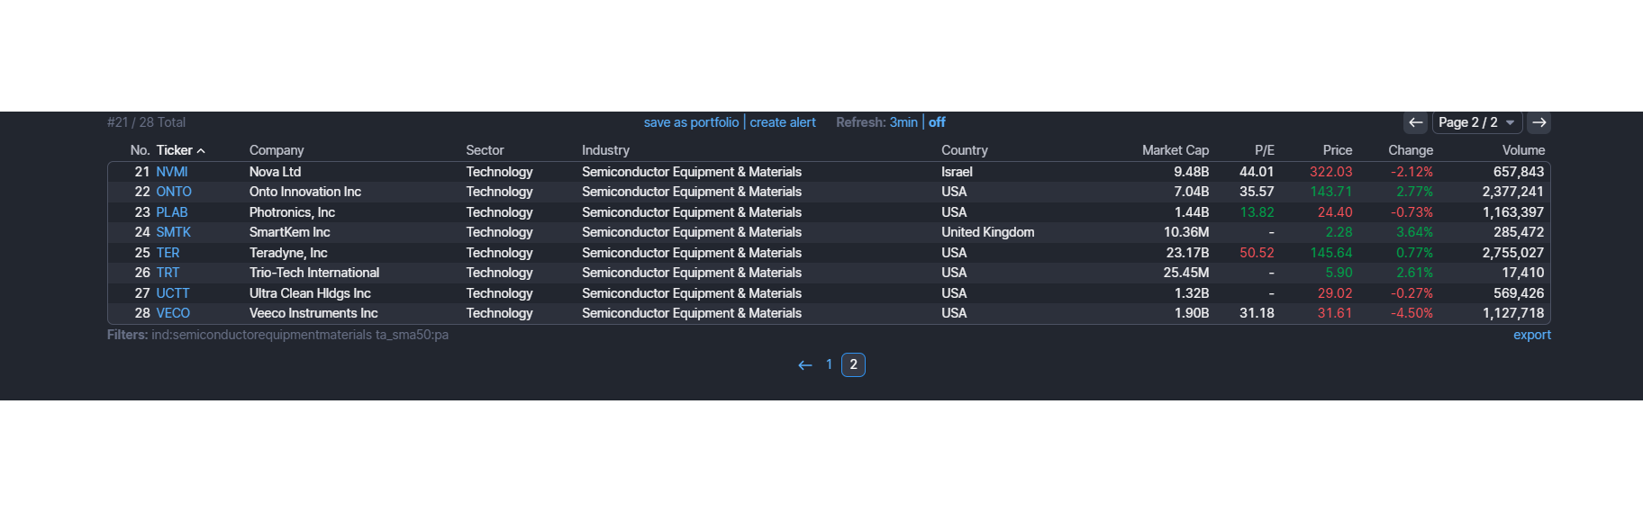Click the create alert link
The width and height of the screenshot is (1643, 512).
(783, 122)
